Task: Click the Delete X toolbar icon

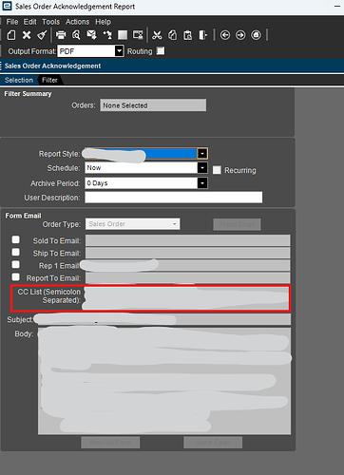Action: pos(27,35)
